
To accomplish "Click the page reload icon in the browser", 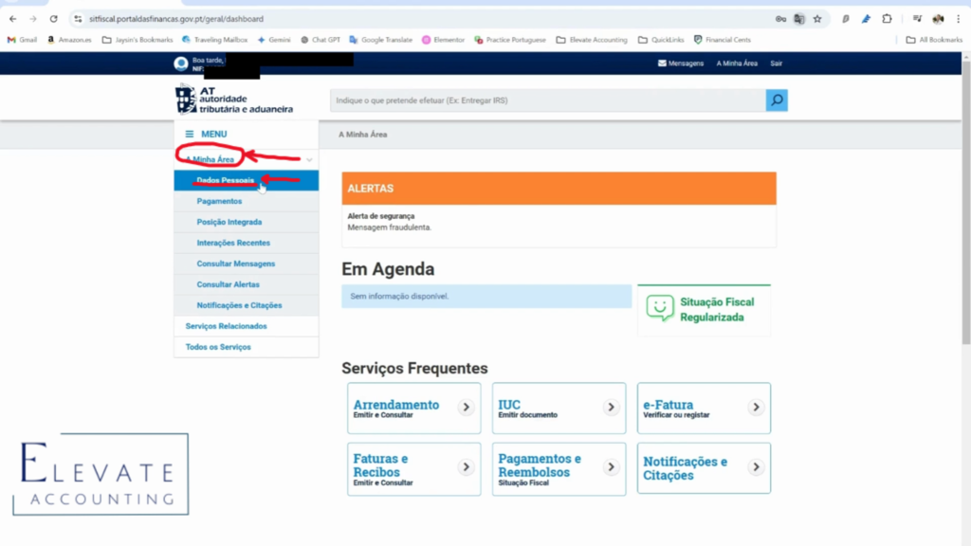I will click(x=54, y=18).
